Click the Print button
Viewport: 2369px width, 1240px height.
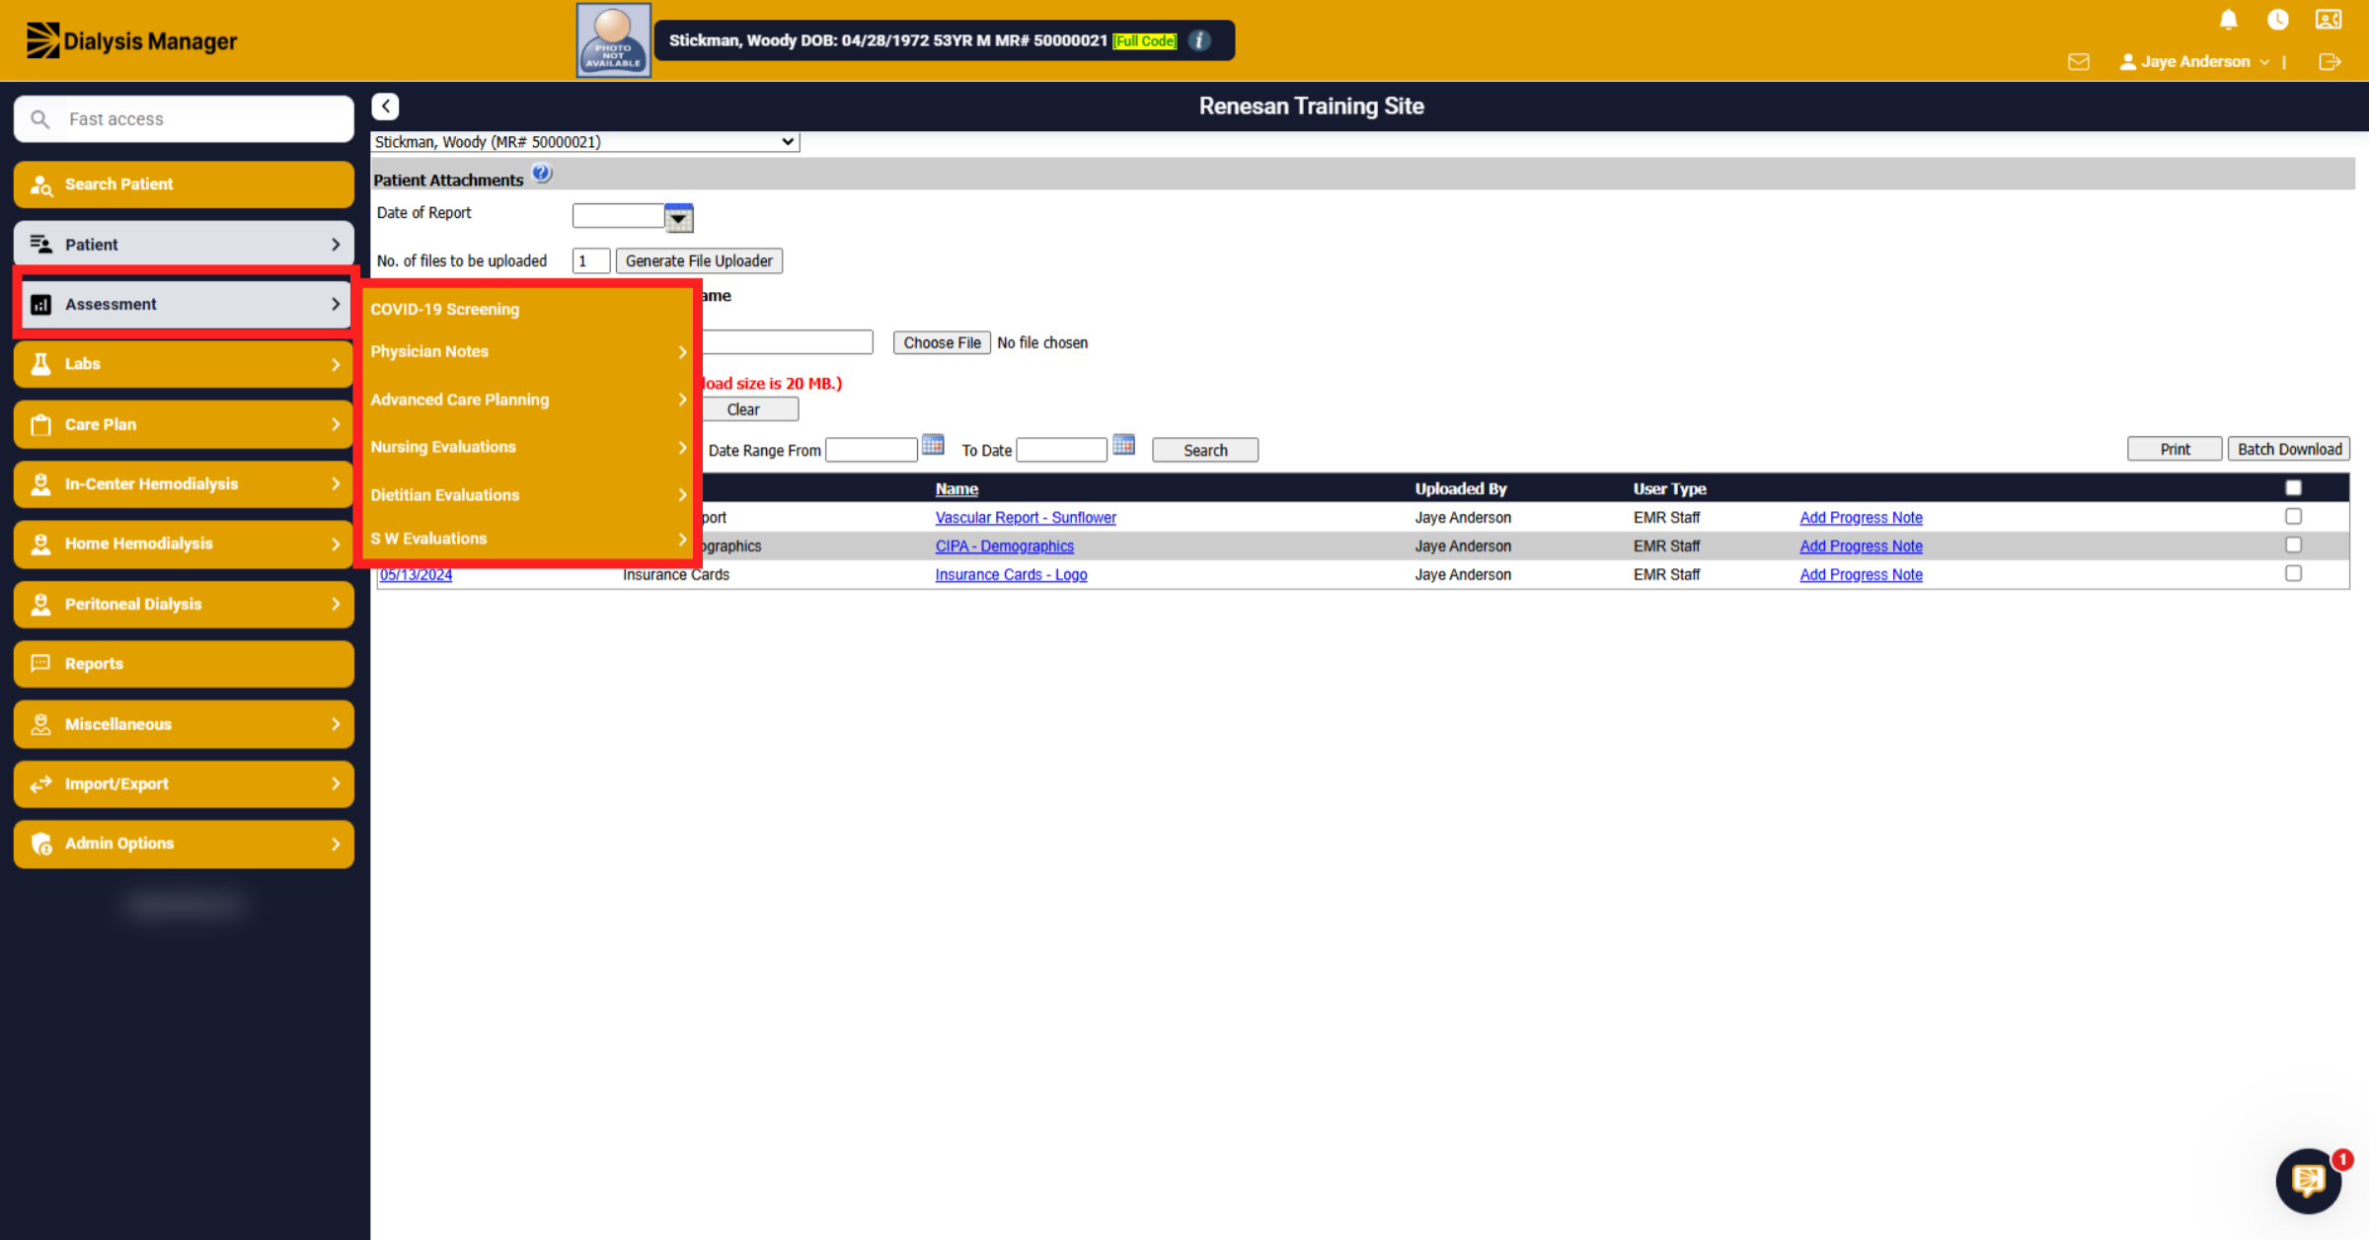click(x=2175, y=450)
